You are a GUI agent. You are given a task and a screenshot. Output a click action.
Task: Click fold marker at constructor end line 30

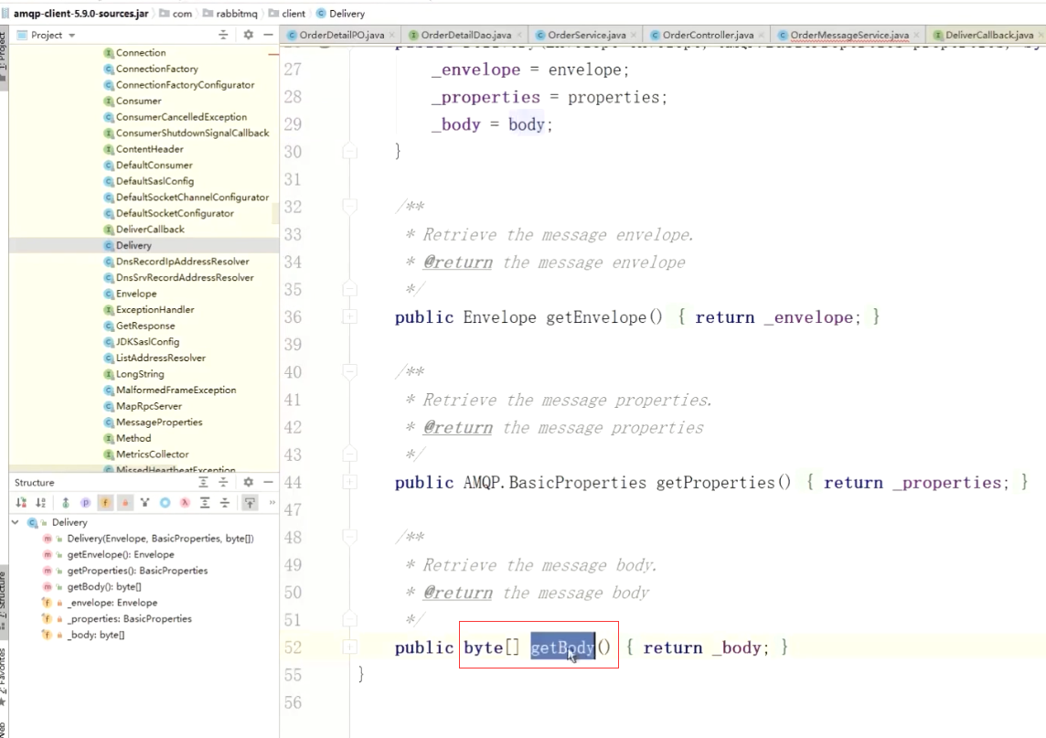(349, 152)
